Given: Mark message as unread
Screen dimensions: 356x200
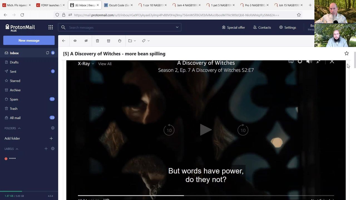Looking at the screenshot, I should 86,41.
